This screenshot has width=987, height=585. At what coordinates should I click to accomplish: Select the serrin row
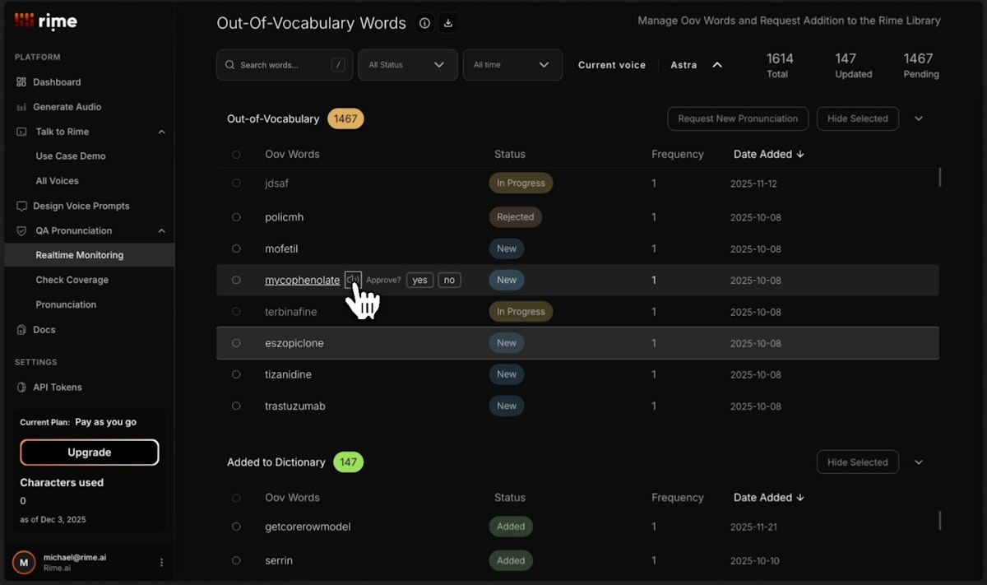click(236, 560)
